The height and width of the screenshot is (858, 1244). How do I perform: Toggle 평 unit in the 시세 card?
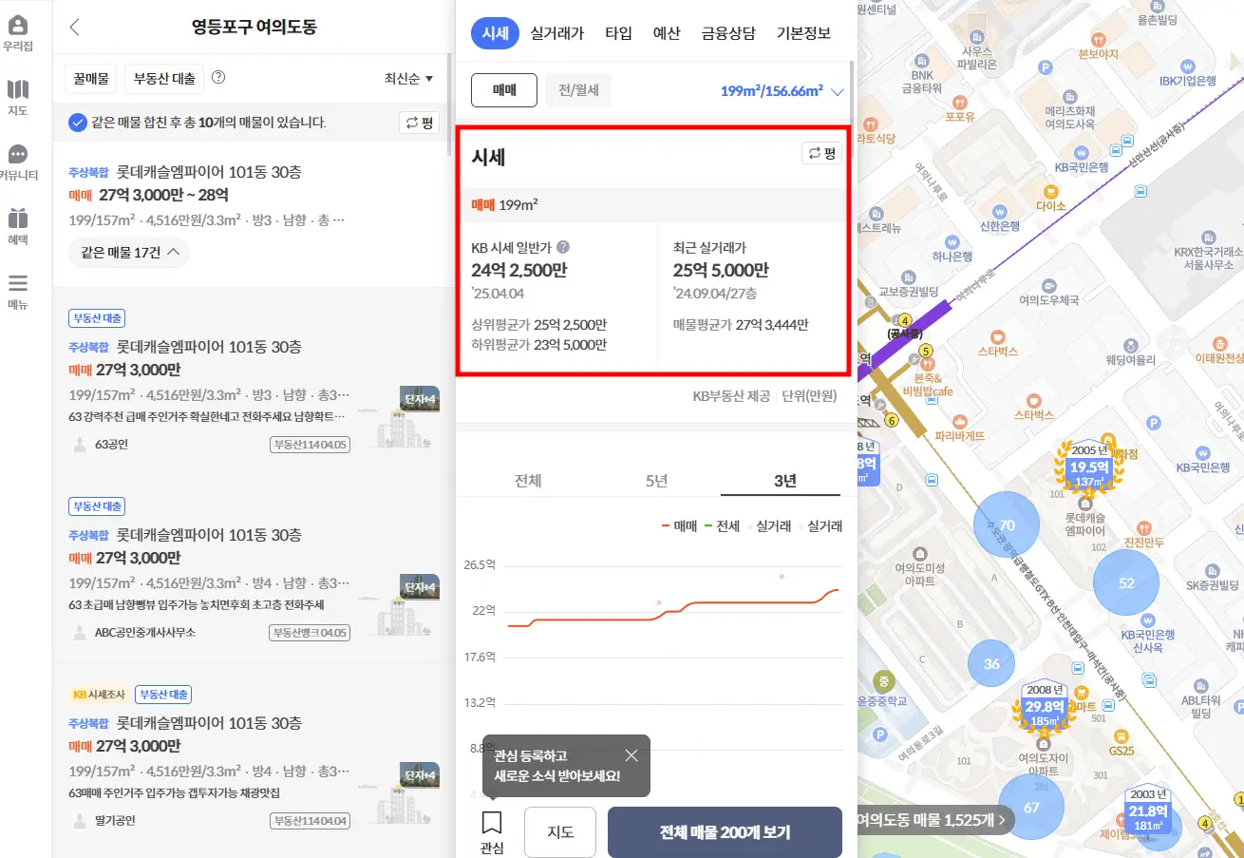tap(821, 154)
